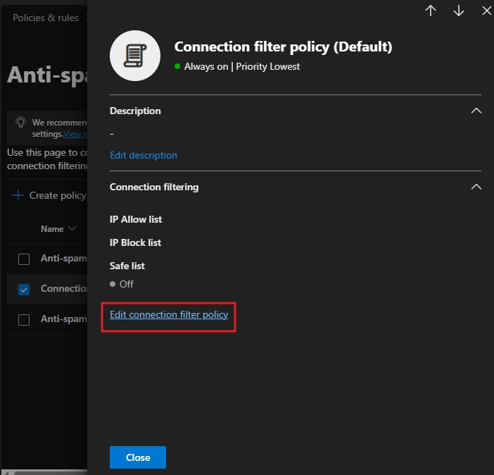
Task: Collapse the Connection filtering section
Action: coord(476,187)
